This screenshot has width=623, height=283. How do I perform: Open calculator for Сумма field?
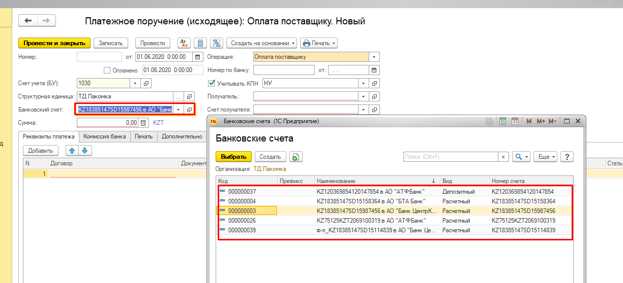[x=144, y=123]
